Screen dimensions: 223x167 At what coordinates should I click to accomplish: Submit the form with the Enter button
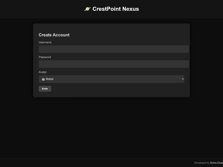[45, 89]
